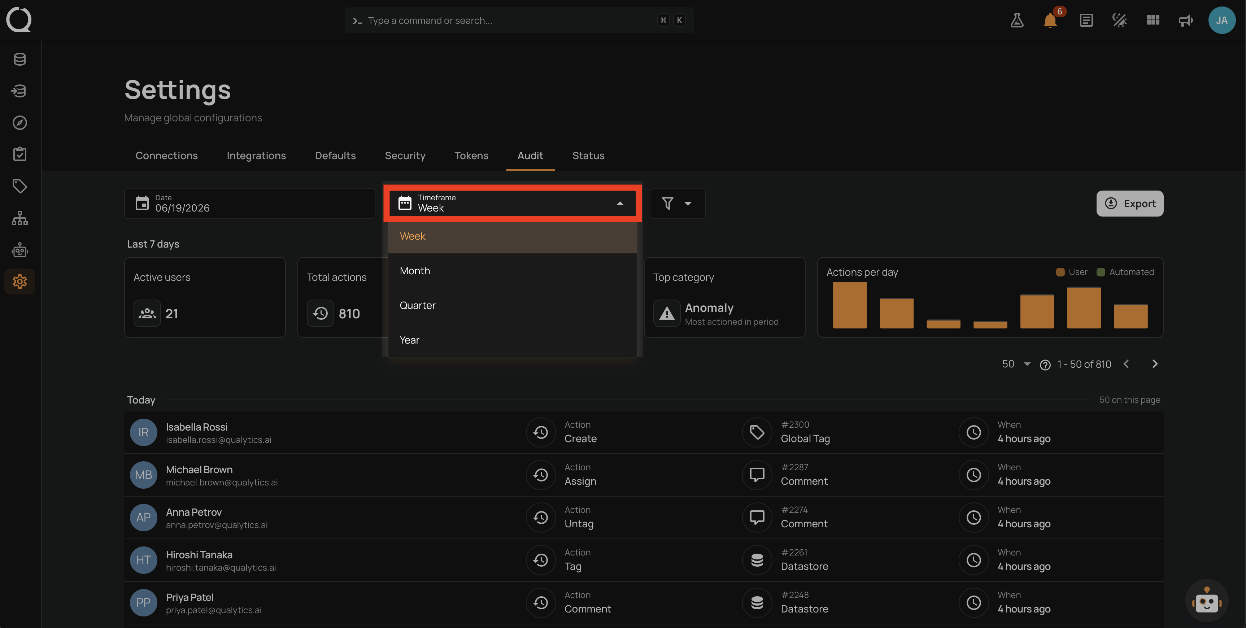Open the notifications bell
Screen dimensions: 1246x628
click(x=1050, y=20)
